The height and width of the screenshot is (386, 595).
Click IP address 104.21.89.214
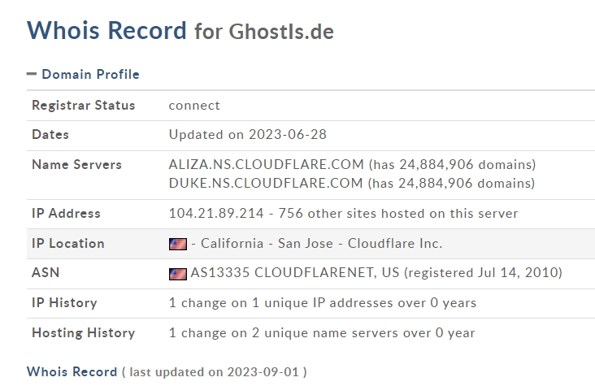click(x=216, y=213)
